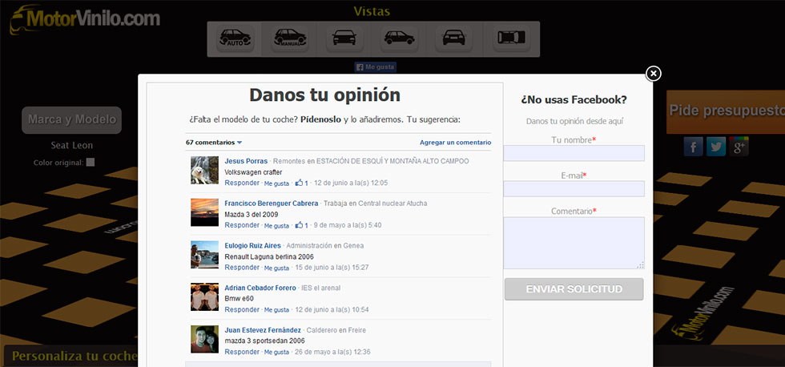Screen dimensions: 785x367
Task: Reply to Renault Laguna berlina comment
Action: pyautogui.click(x=242, y=268)
